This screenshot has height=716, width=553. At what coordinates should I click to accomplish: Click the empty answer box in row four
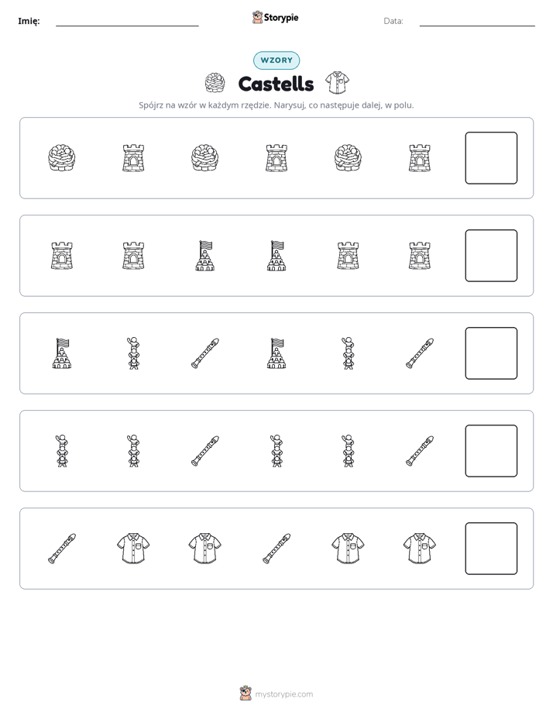(x=491, y=451)
